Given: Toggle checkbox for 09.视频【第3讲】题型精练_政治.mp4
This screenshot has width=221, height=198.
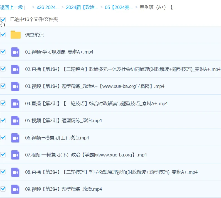Looking at the screenshot, I should pos(3,189).
